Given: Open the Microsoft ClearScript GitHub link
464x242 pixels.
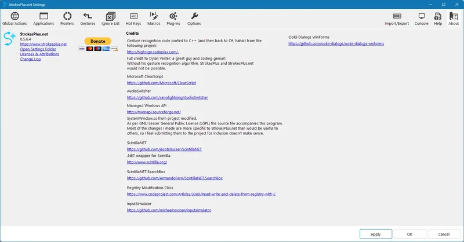Looking at the screenshot, I should pyautogui.click(x=162, y=83).
